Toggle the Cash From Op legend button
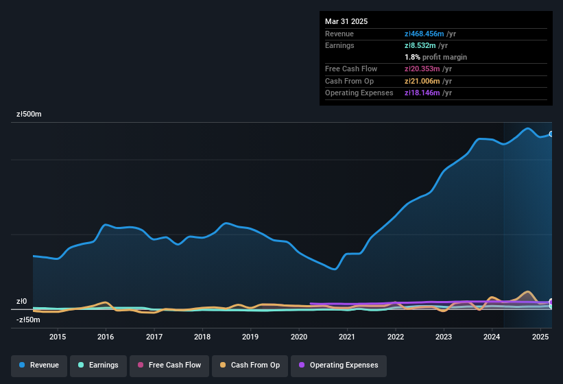The height and width of the screenshot is (384, 563). pyautogui.click(x=250, y=365)
